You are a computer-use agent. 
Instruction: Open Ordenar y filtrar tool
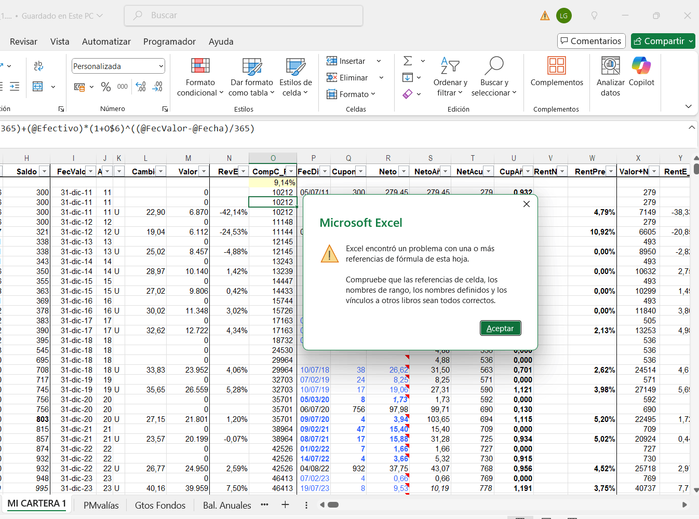450,66
